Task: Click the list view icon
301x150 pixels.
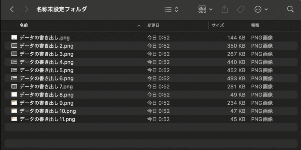Action: click(168, 9)
